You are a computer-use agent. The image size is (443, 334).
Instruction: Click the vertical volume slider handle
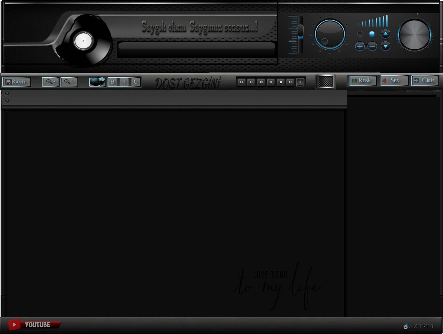(x=301, y=31)
